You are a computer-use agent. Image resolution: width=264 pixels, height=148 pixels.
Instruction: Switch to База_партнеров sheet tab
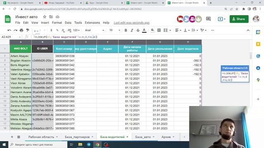[77, 137]
